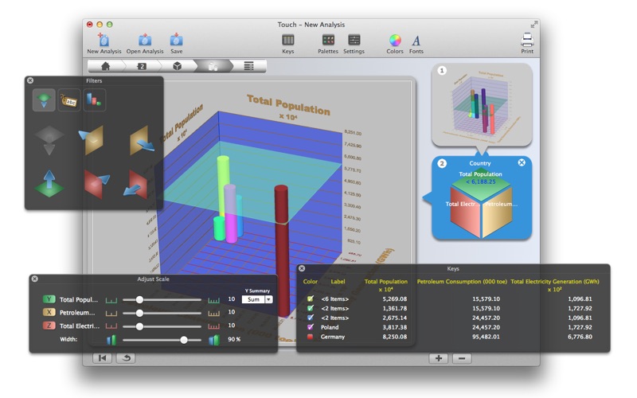Image resolution: width=637 pixels, height=398 pixels.
Task: Click more ticks icon for Total Electricity
Action: click(x=213, y=326)
